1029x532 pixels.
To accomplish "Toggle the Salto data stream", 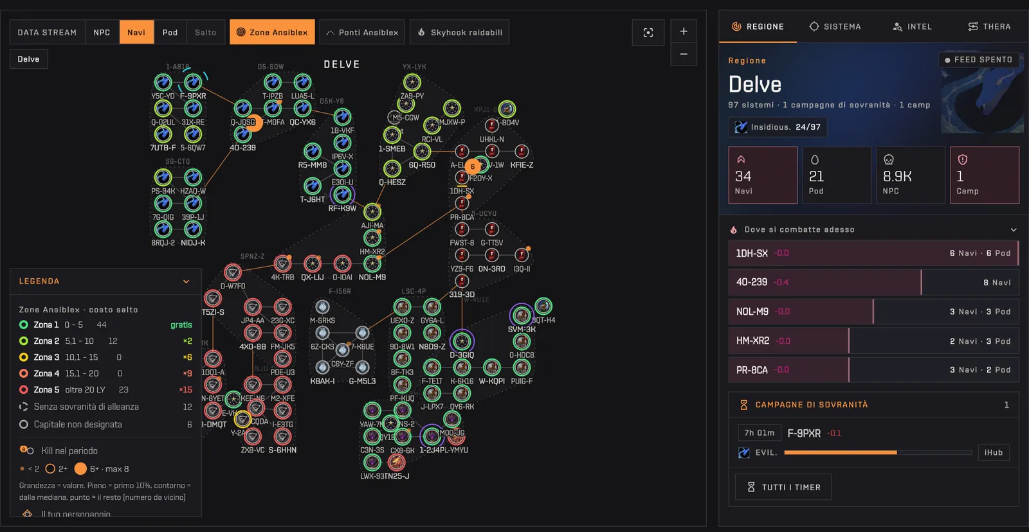I will [x=206, y=32].
